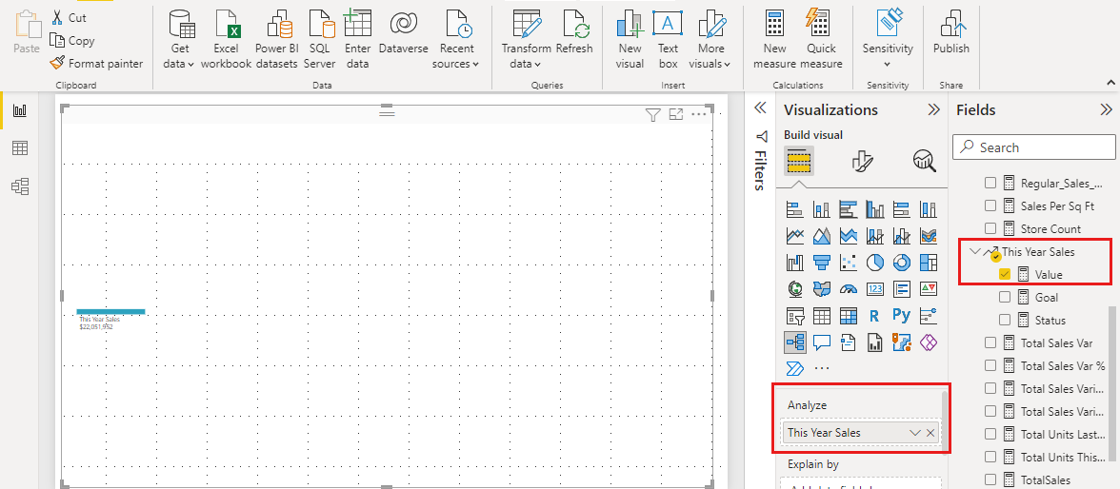
Task: Select the scatter chart visual
Action: click(848, 263)
